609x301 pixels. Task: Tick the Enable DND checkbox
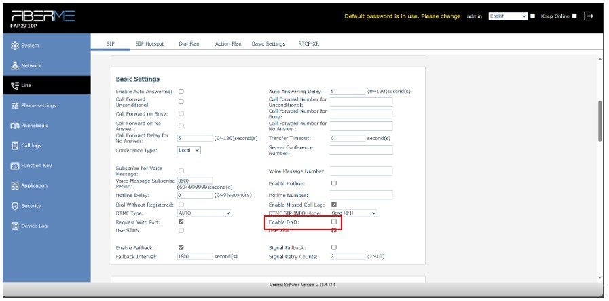tap(333, 222)
